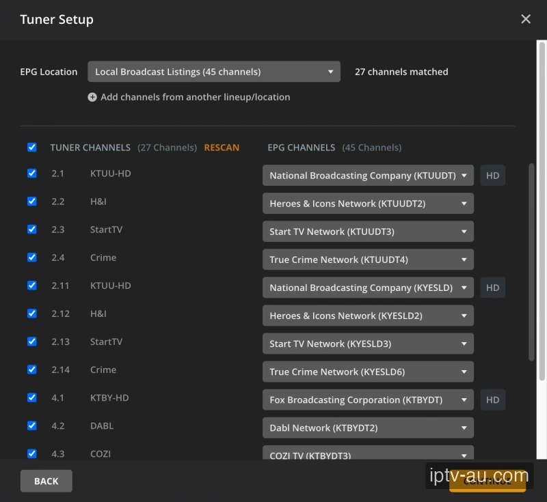Open the True Crime Network (KTUUDT4) dropdown
Image resolution: width=547 pixels, height=502 pixels.
pos(368,260)
